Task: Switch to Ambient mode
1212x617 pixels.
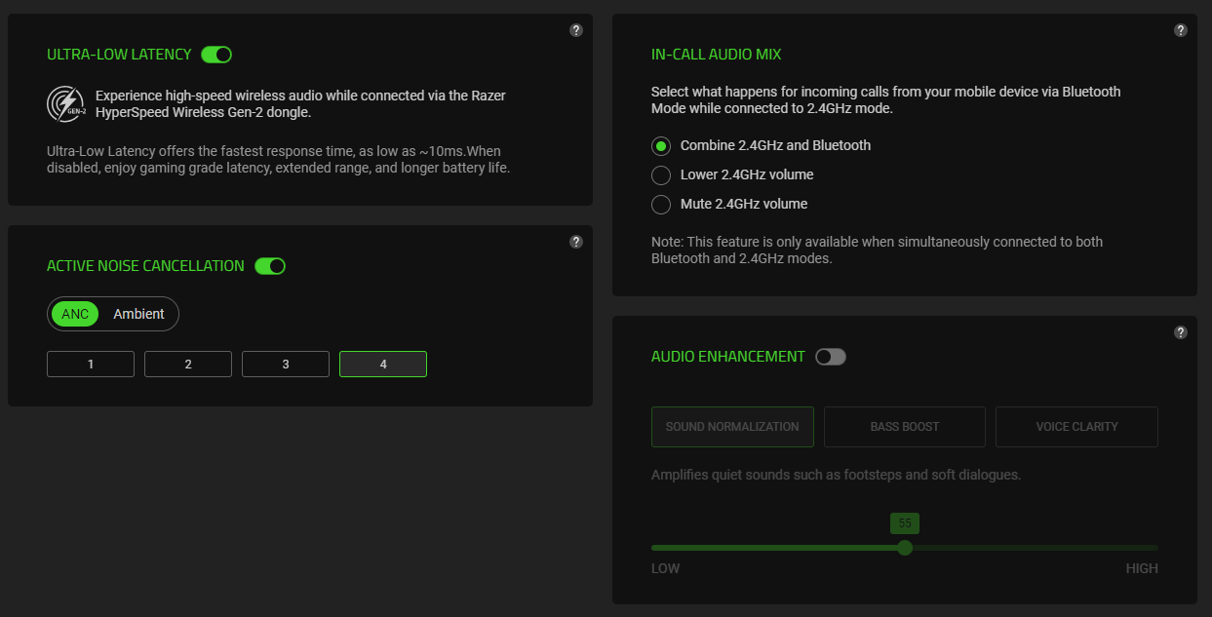Action: coord(138,314)
